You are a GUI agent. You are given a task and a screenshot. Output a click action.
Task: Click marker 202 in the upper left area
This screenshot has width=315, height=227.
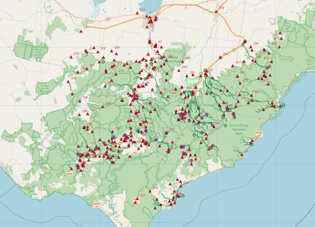coord(71,57)
